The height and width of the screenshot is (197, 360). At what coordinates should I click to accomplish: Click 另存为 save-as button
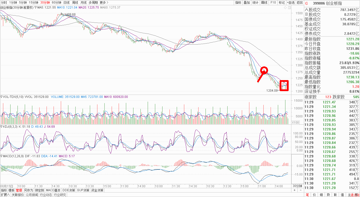click(x=28, y=190)
